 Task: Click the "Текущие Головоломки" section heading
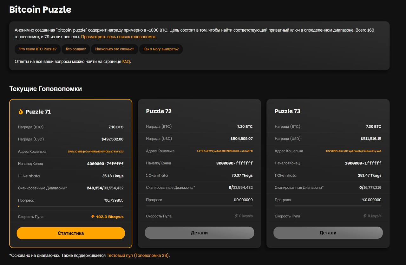[x=46, y=89]
